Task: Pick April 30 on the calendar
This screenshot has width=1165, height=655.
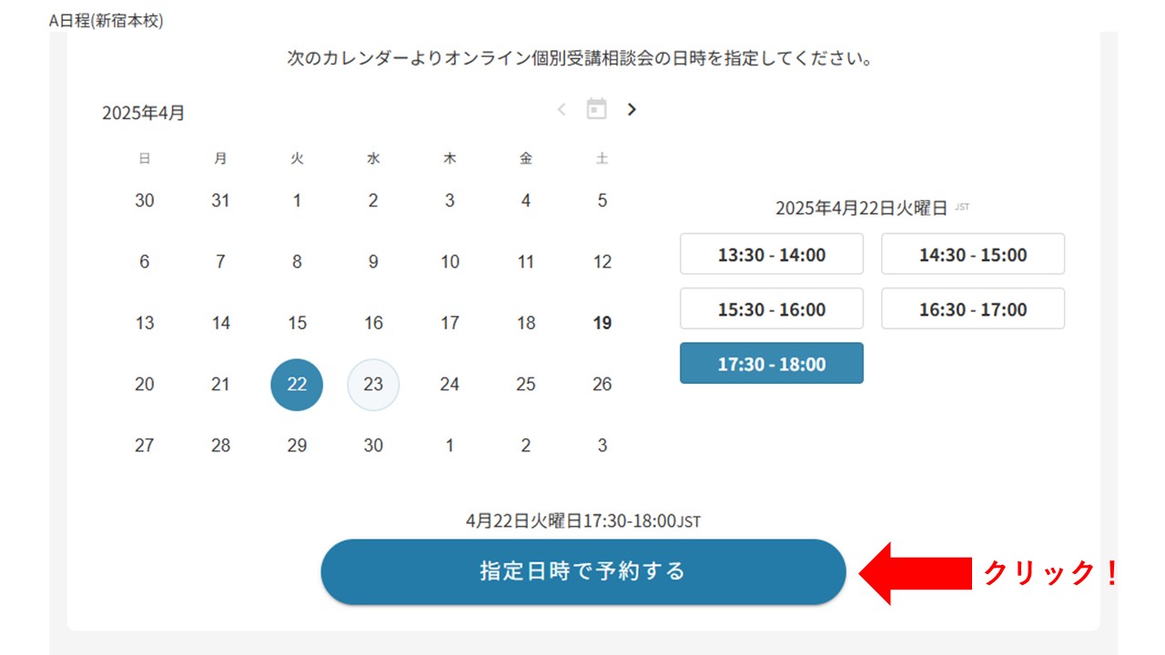Action: point(373,445)
